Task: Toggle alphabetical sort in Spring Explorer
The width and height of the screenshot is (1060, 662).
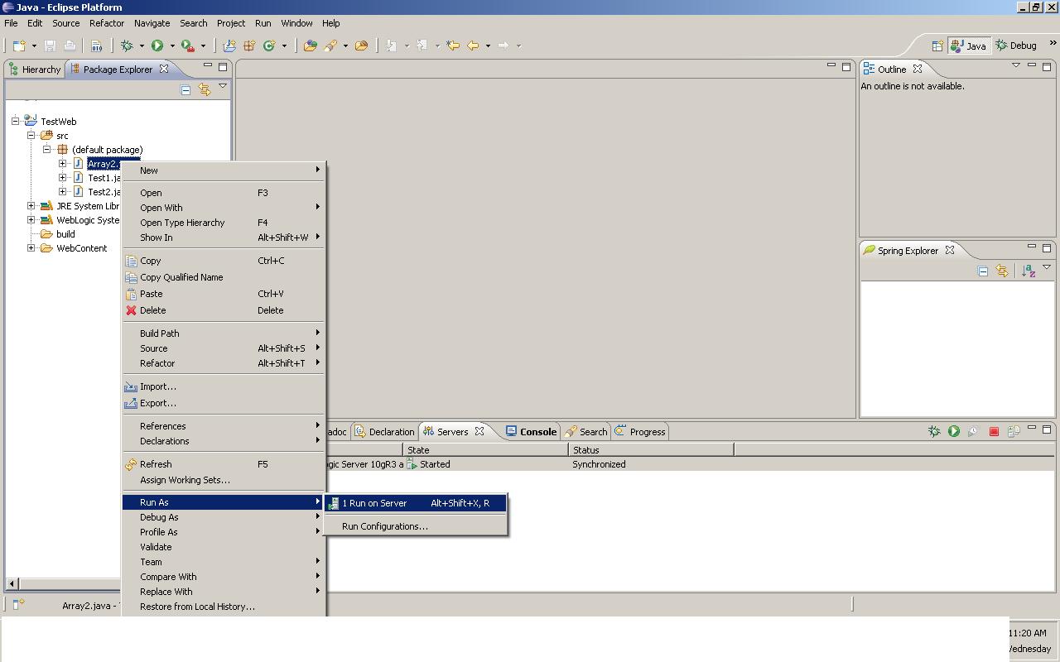Action: pos(1028,271)
